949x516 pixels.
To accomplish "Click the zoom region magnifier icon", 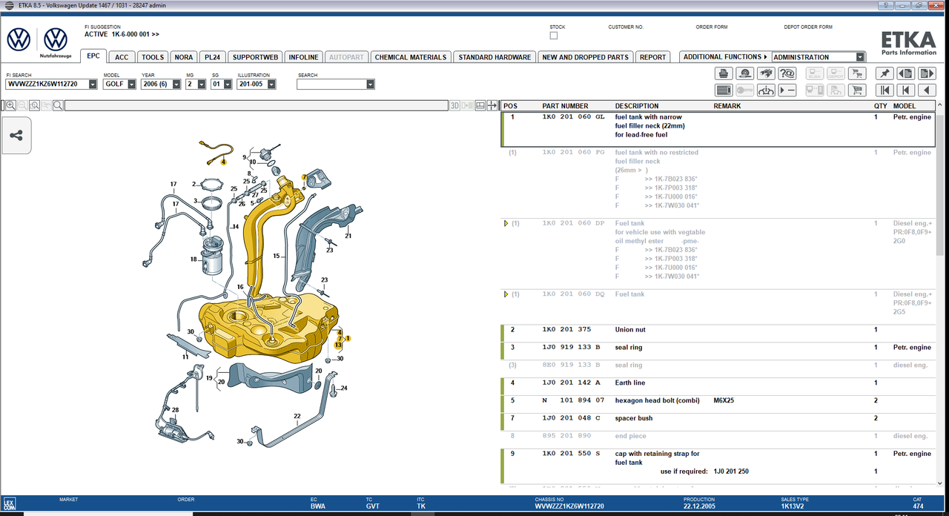I will 35,105.
